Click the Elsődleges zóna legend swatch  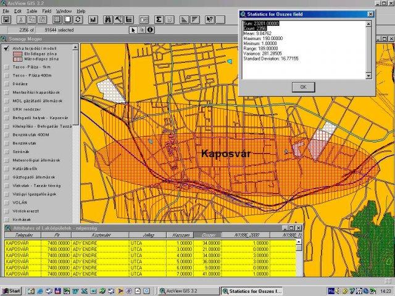pyautogui.click(x=19, y=54)
